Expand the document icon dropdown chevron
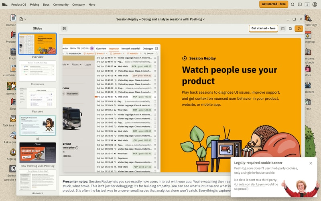The image size is (321, 201). coord(25,19)
